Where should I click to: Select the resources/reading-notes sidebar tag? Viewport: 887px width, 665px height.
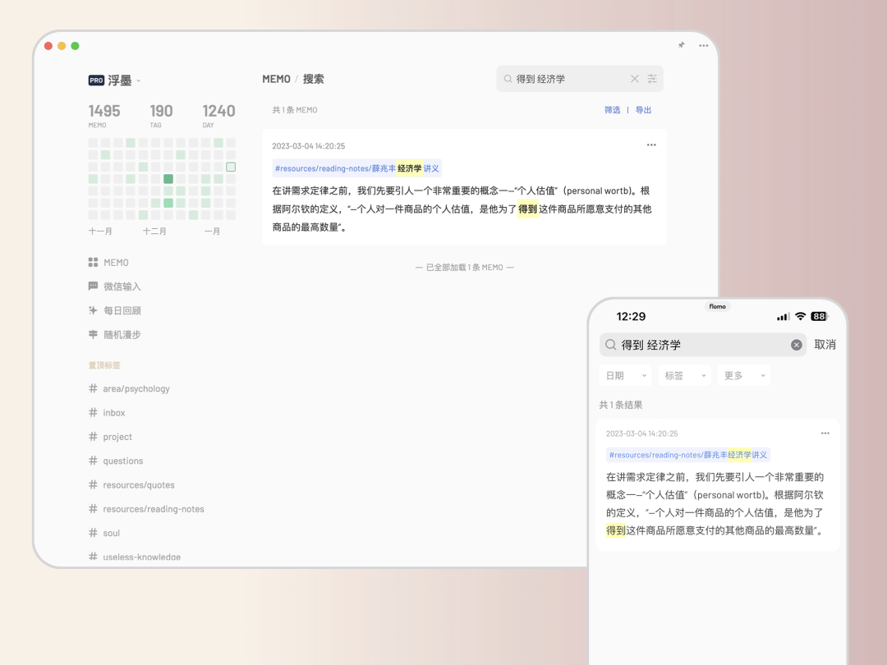click(146, 509)
